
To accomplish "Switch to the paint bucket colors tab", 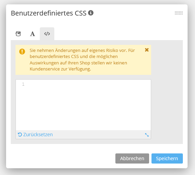I will click(18, 34).
